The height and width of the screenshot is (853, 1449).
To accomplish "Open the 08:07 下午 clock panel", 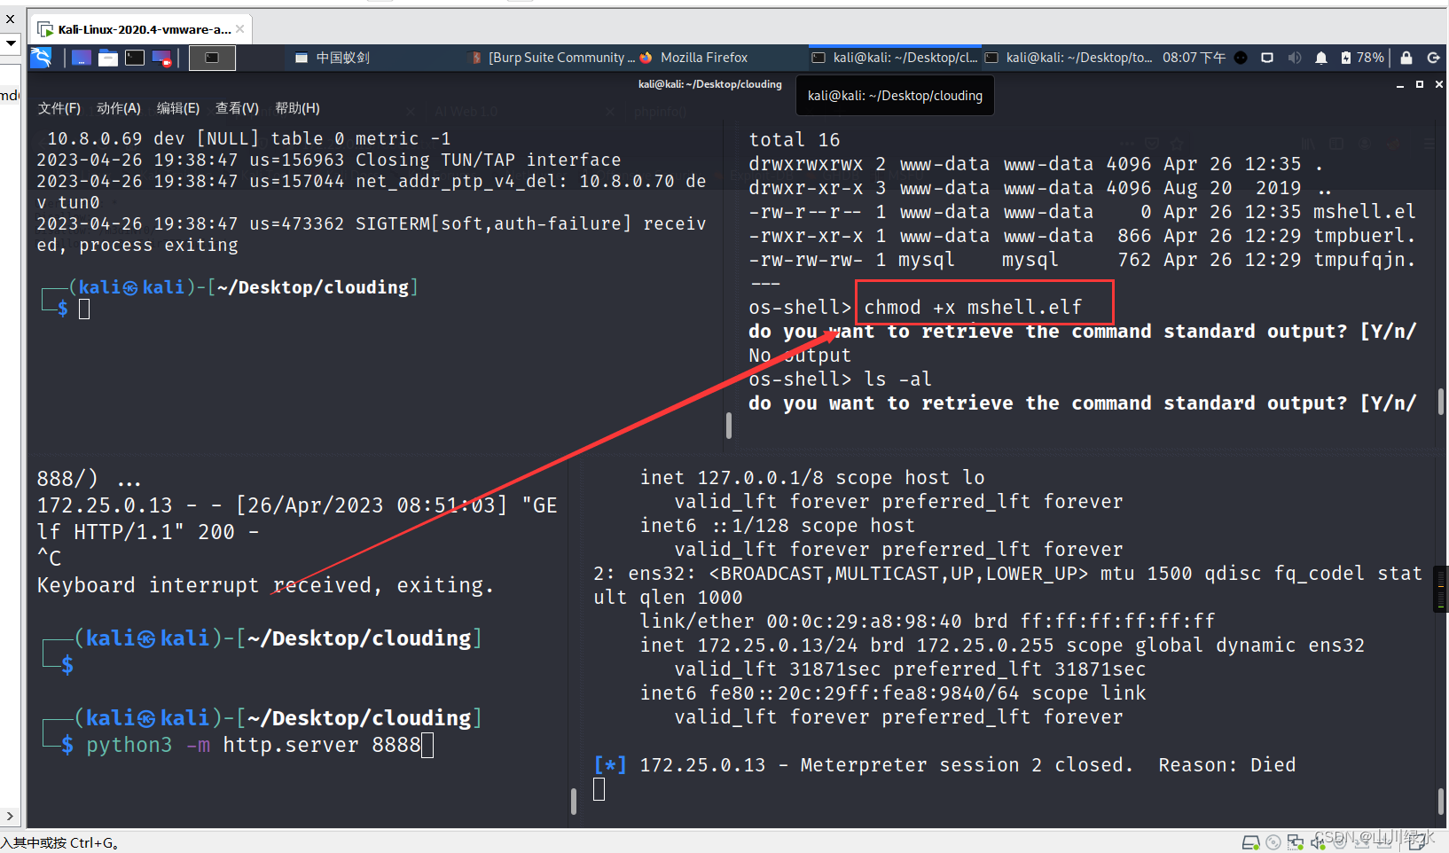I will click(1194, 58).
